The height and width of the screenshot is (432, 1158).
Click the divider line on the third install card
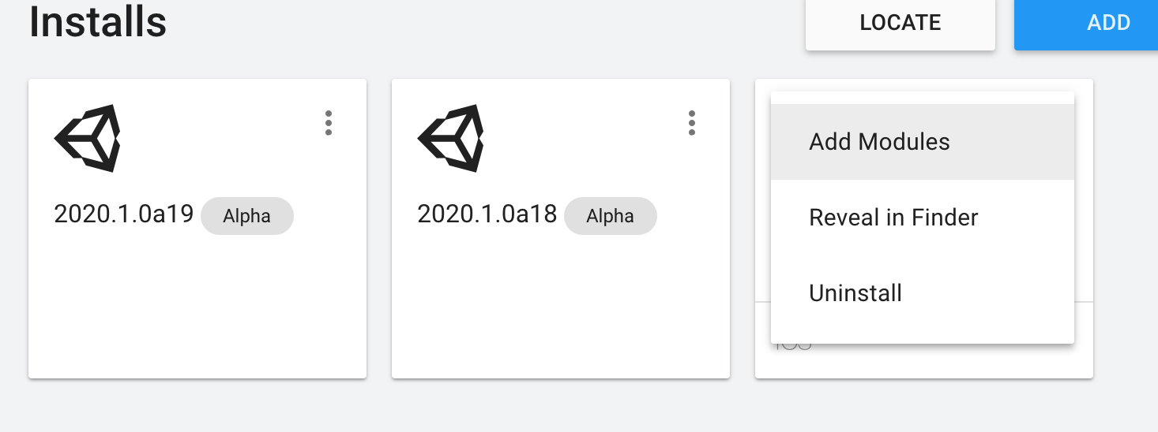[1084, 302]
